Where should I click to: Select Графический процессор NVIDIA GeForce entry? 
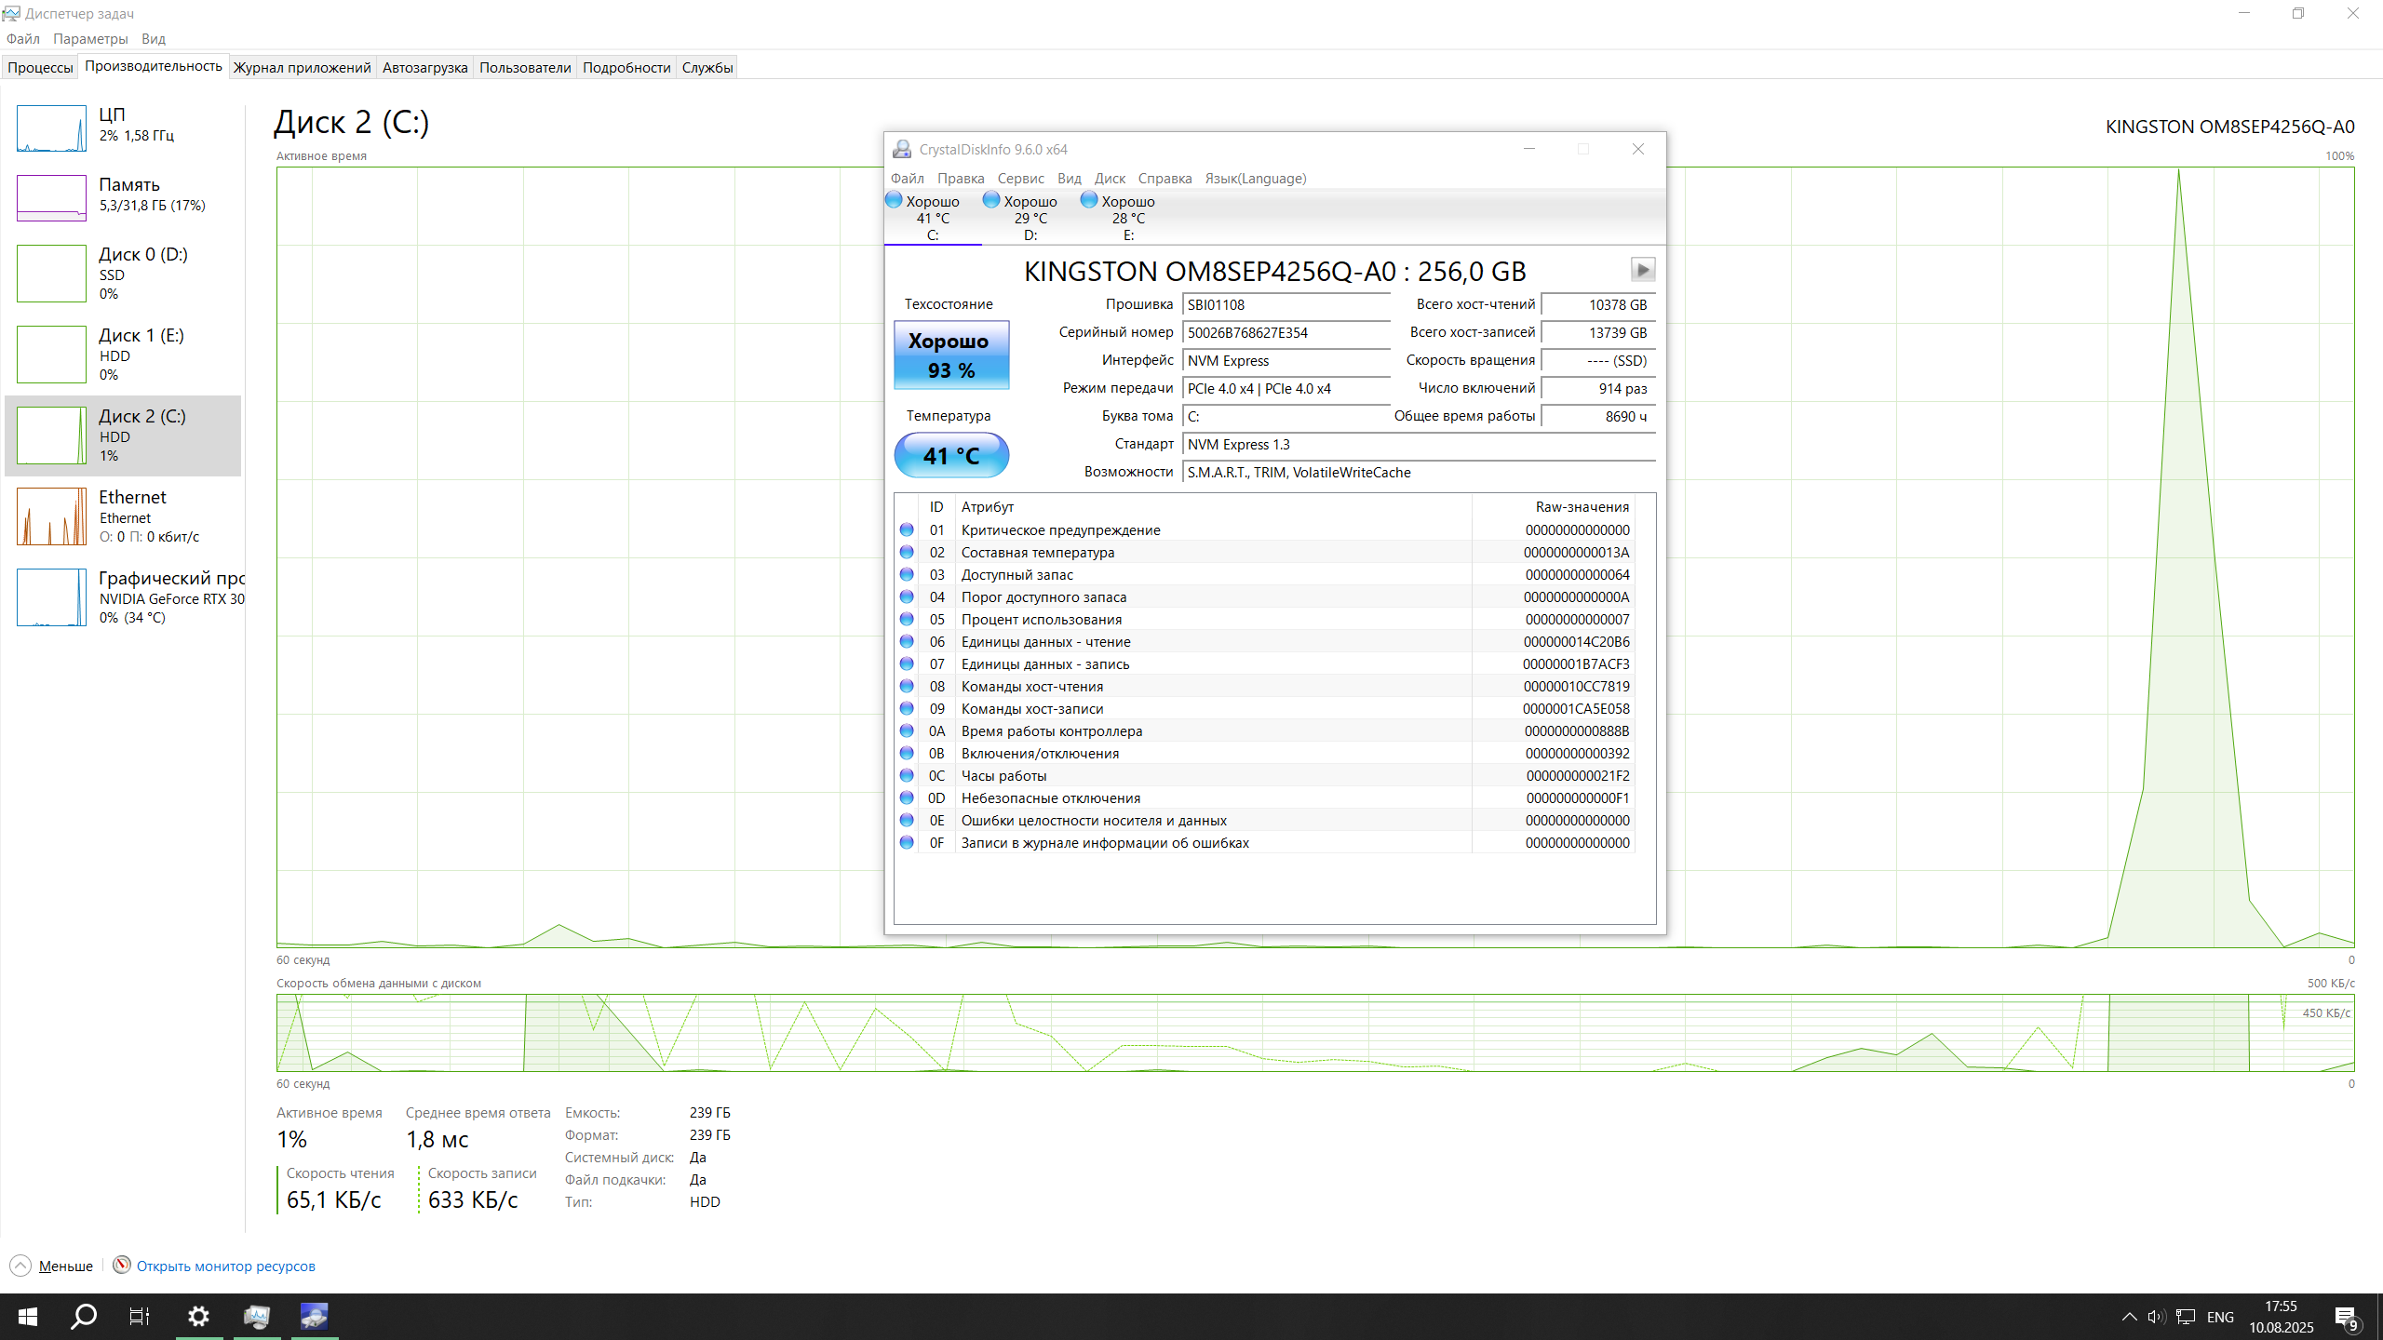(x=123, y=597)
